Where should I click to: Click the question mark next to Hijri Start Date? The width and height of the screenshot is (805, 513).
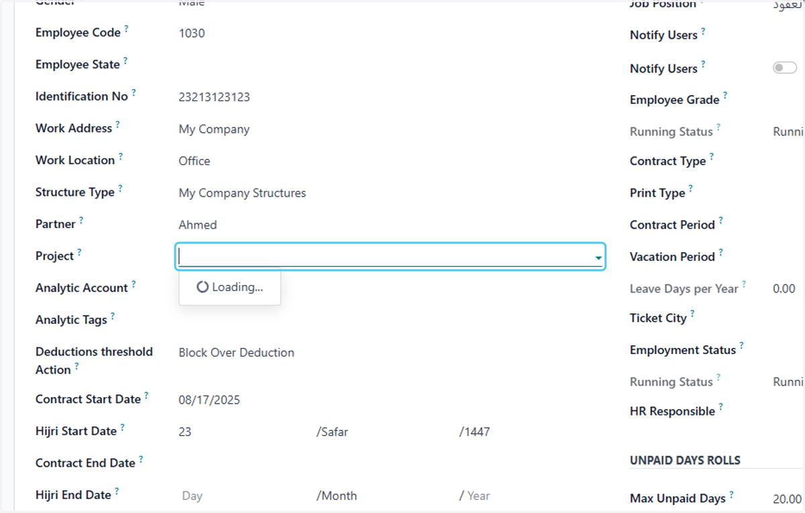tap(123, 427)
